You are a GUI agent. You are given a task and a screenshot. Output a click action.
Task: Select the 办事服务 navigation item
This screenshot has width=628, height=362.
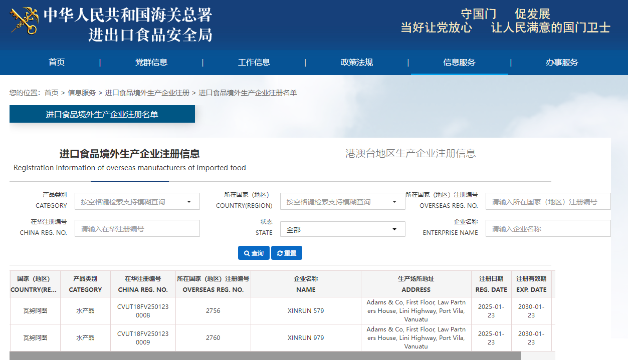562,63
